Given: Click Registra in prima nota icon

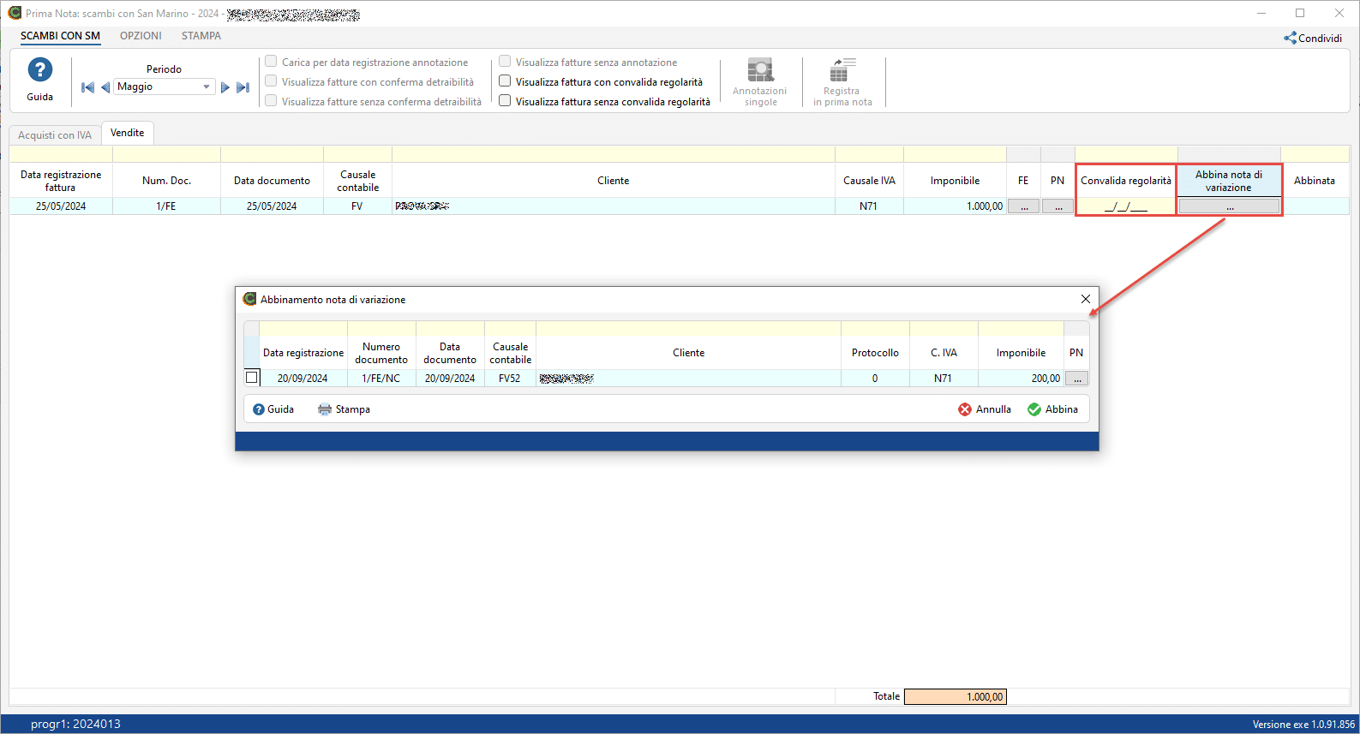Looking at the screenshot, I should pyautogui.click(x=842, y=70).
